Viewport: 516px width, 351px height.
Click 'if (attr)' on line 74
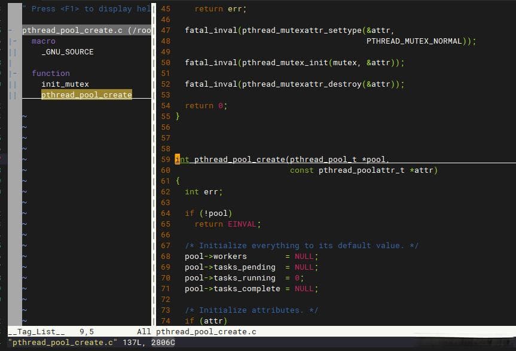point(206,321)
